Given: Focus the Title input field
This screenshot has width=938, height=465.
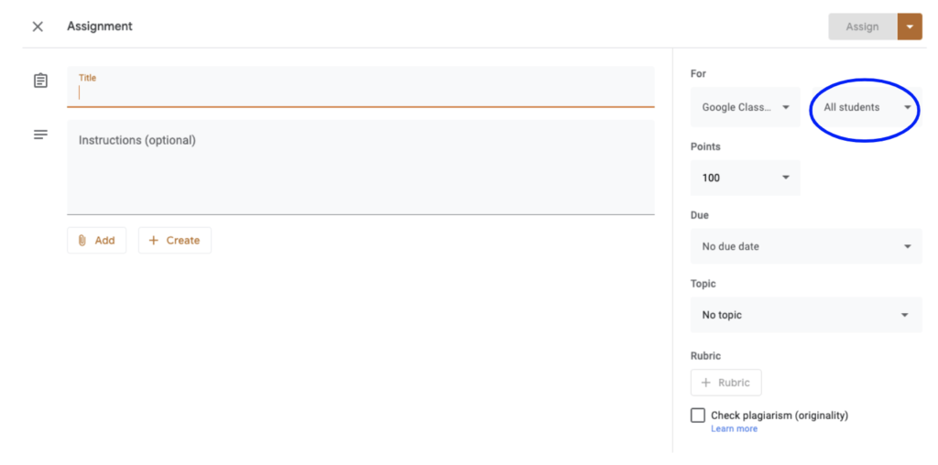Looking at the screenshot, I should coord(361,92).
